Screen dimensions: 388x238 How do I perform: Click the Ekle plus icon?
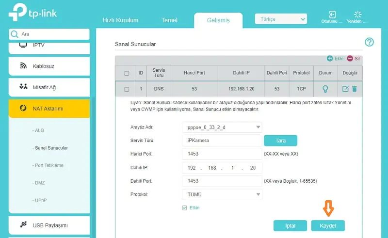[330, 59]
